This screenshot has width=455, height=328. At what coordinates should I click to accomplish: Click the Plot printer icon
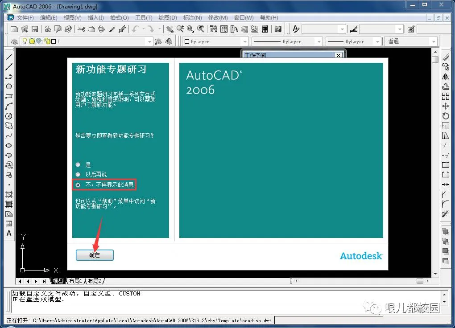[48, 29]
